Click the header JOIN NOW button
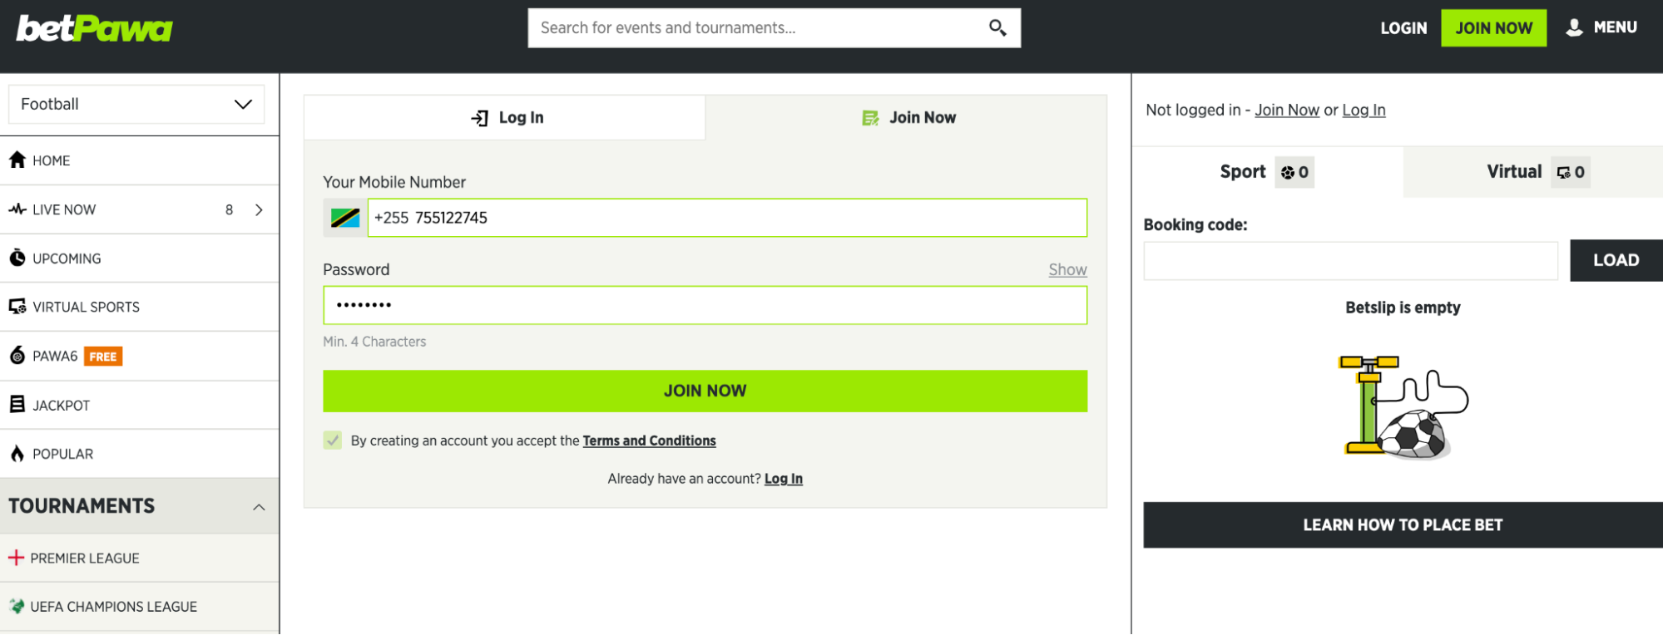Image resolution: width=1663 pixels, height=635 pixels. [x=1493, y=28]
